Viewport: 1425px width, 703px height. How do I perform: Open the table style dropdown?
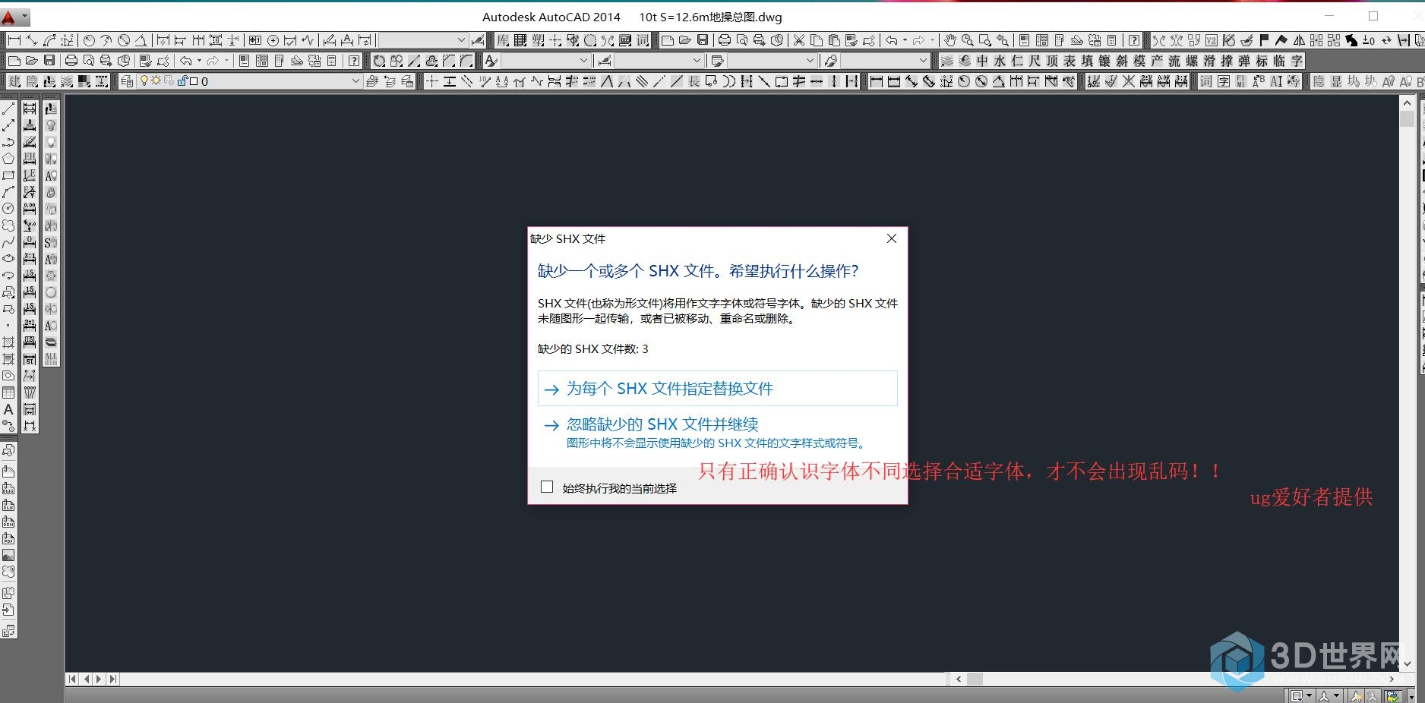(810, 61)
